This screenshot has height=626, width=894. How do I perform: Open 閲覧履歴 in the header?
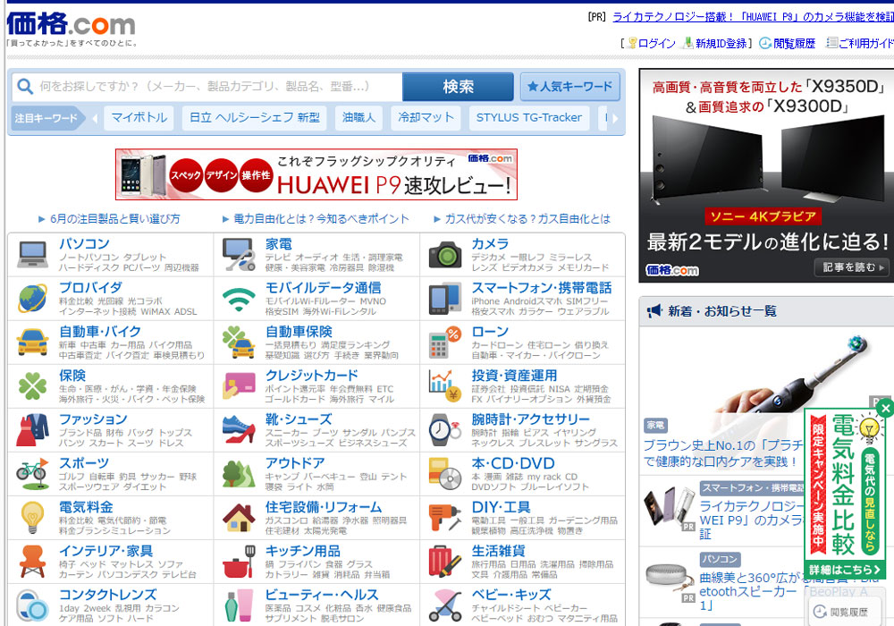coord(794,43)
